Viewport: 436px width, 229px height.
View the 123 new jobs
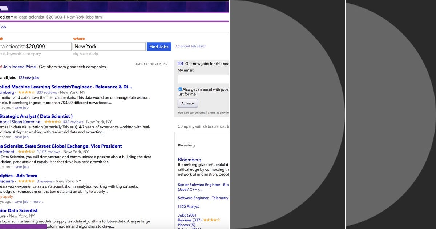29,77
